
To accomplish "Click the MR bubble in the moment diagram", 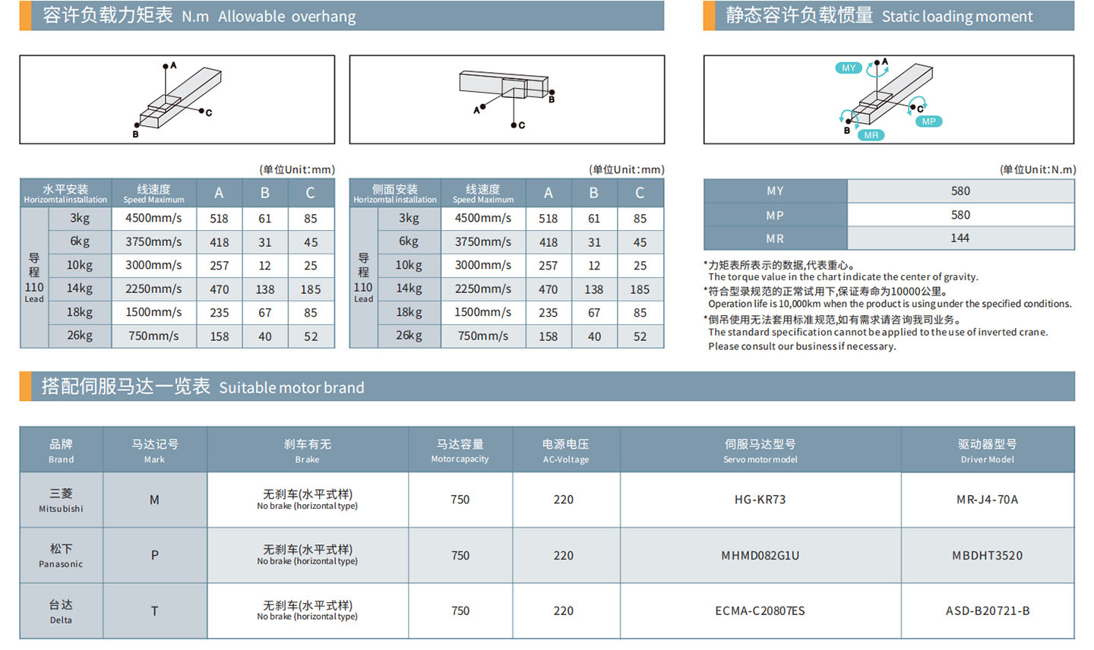I will coord(871,135).
